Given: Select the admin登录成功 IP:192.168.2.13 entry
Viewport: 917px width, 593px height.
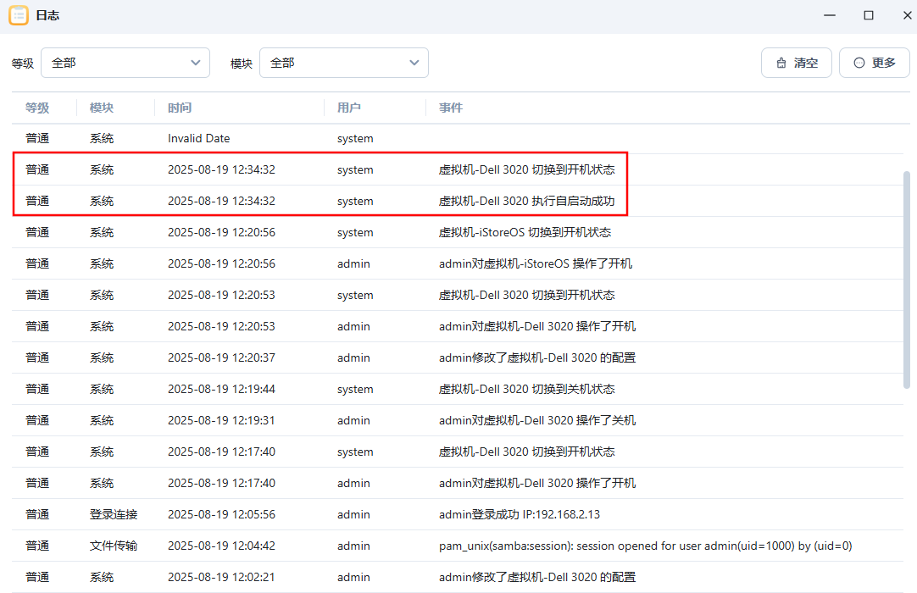Looking at the screenshot, I should [519, 514].
